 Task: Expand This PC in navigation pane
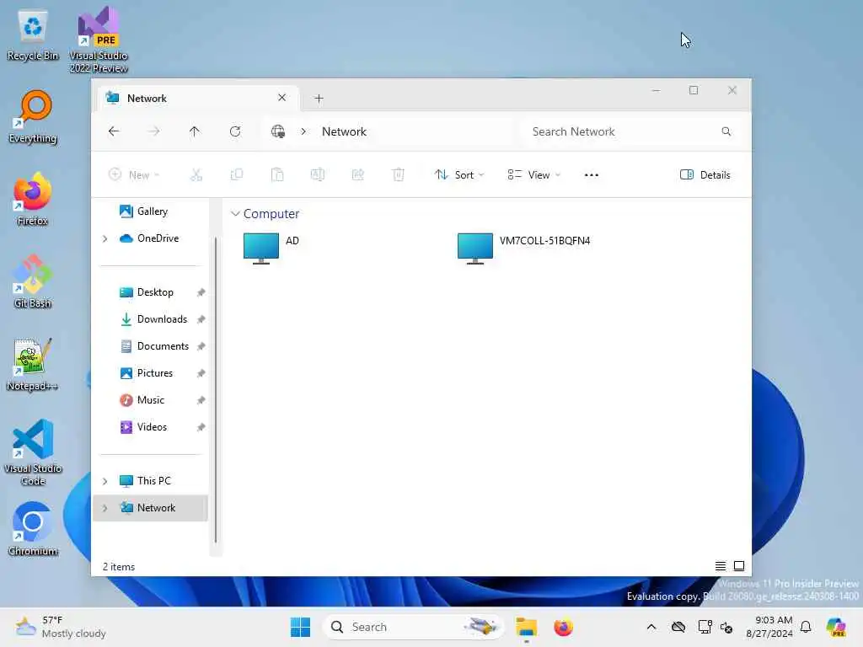pyautogui.click(x=105, y=481)
